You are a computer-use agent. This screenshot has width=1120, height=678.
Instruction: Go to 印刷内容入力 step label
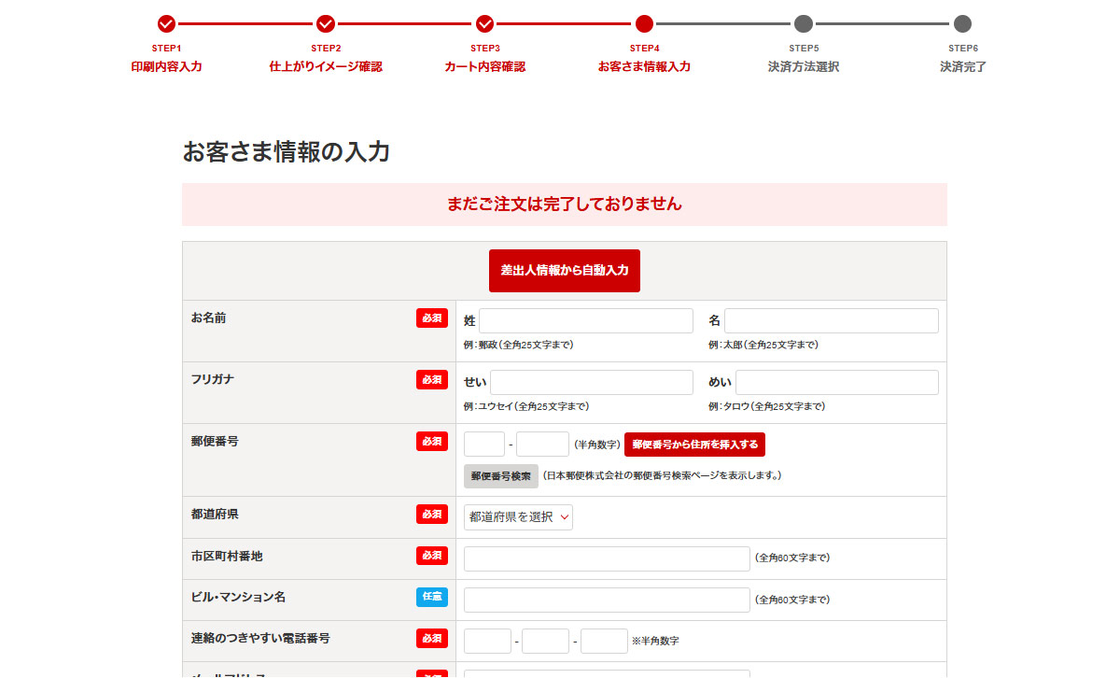pyautogui.click(x=166, y=67)
